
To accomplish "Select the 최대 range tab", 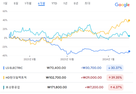I will [x=87, y=3].
